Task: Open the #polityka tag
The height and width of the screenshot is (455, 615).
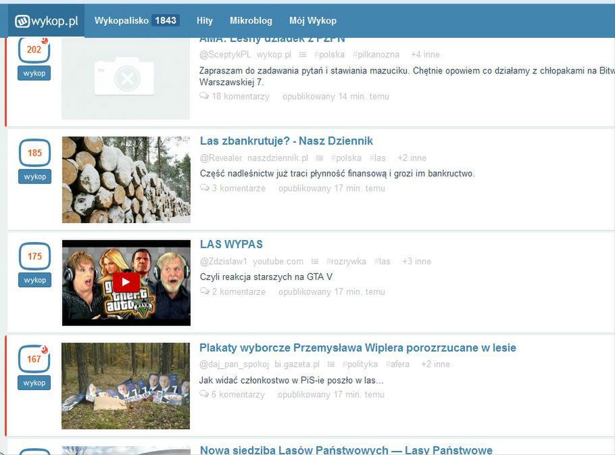Action: (x=360, y=364)
